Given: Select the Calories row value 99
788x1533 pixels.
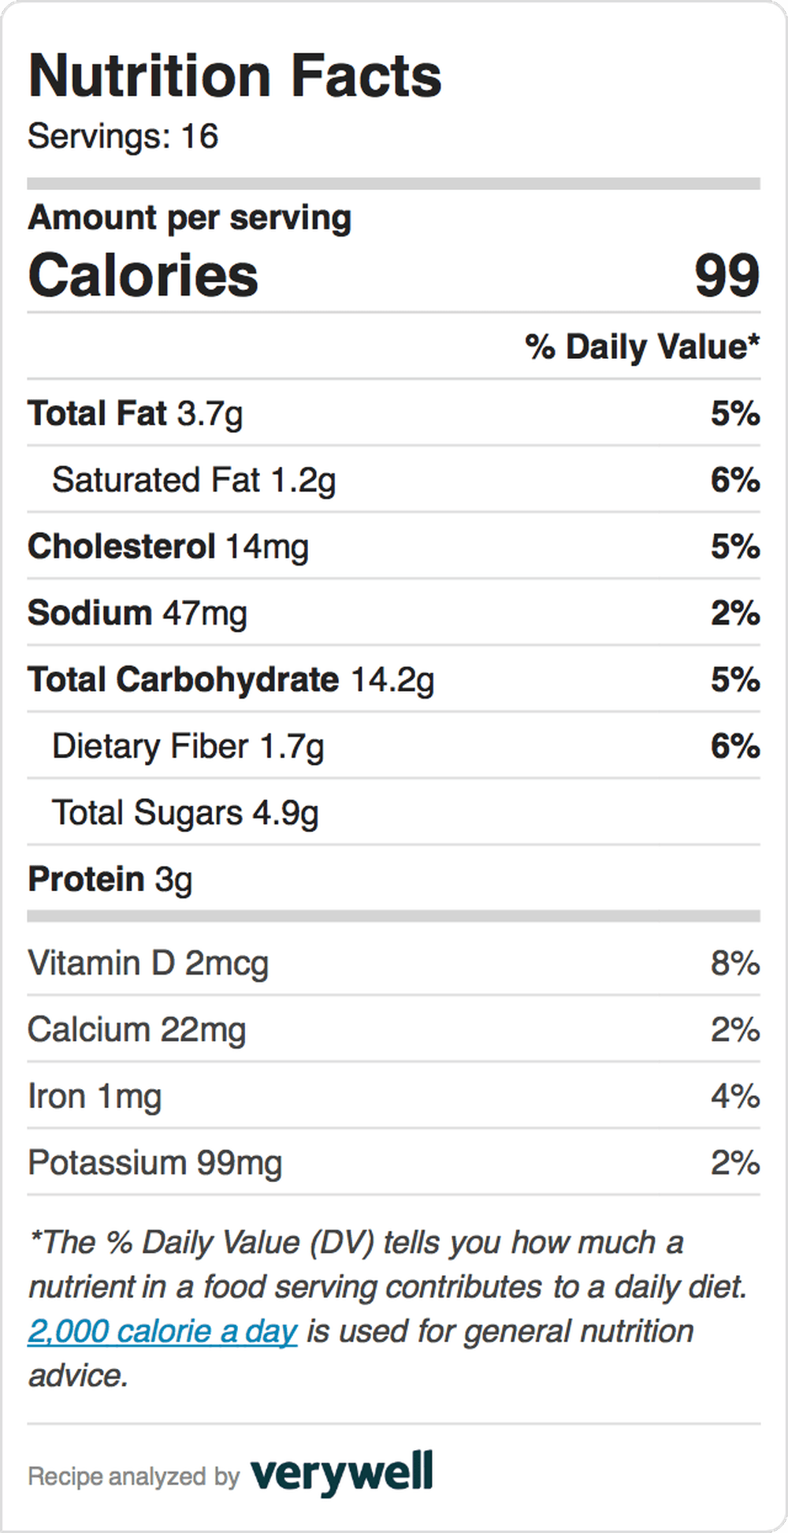Looking at the screenshot, I should (x=727, y=275).
